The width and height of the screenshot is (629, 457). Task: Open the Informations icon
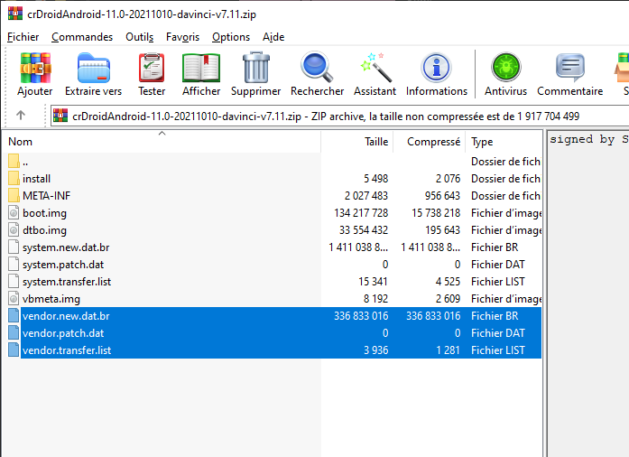[x=437, y=68]
